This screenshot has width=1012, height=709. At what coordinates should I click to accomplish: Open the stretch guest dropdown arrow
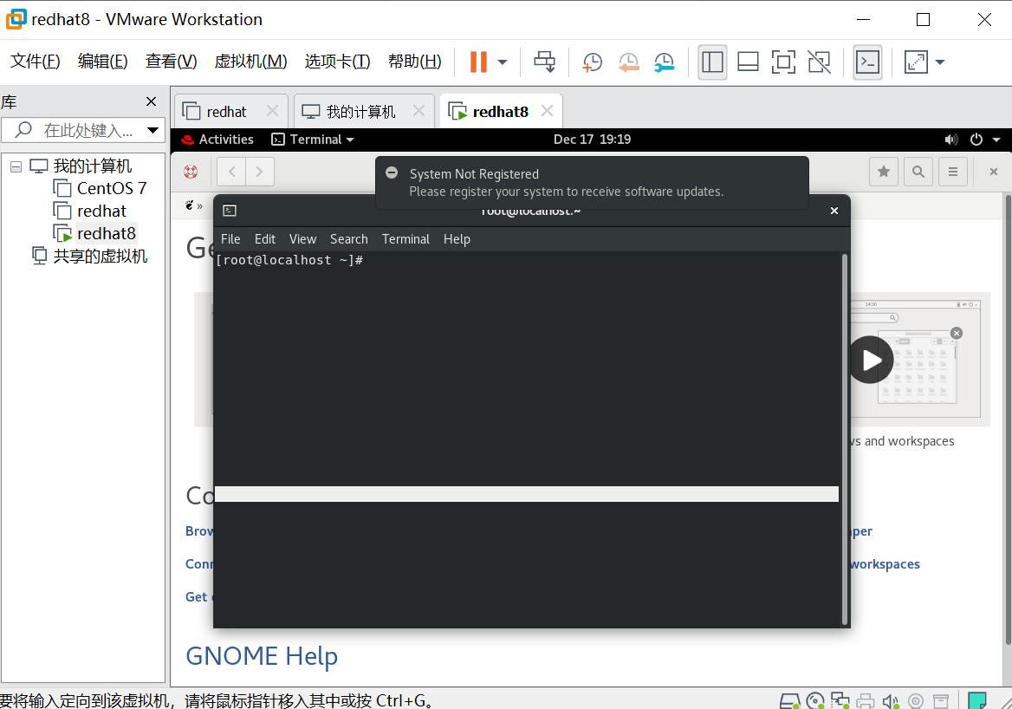tap(940, 62)
